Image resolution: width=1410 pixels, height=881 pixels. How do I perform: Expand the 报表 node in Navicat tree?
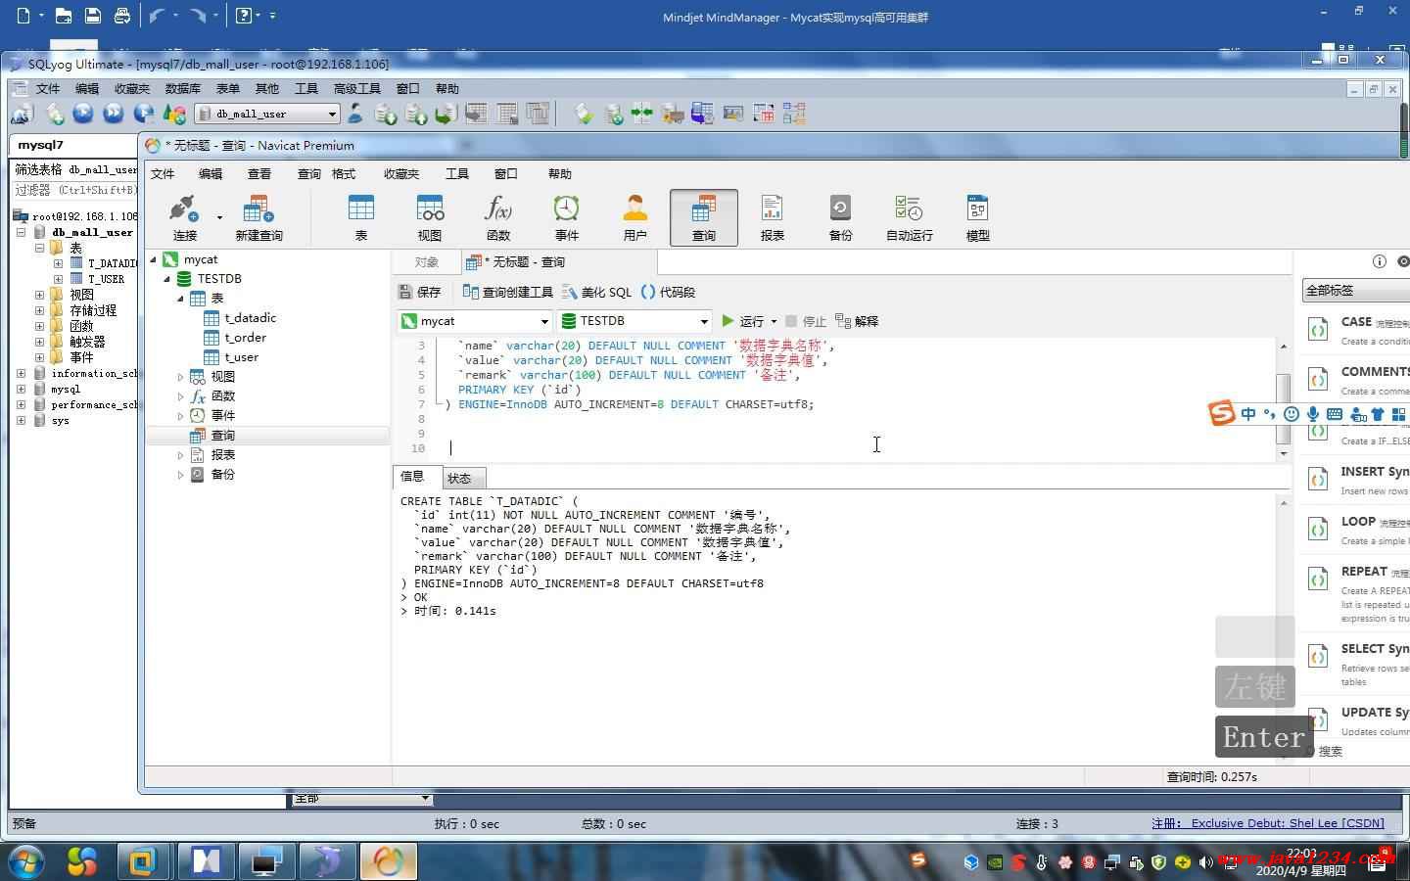tap(180, 455)
